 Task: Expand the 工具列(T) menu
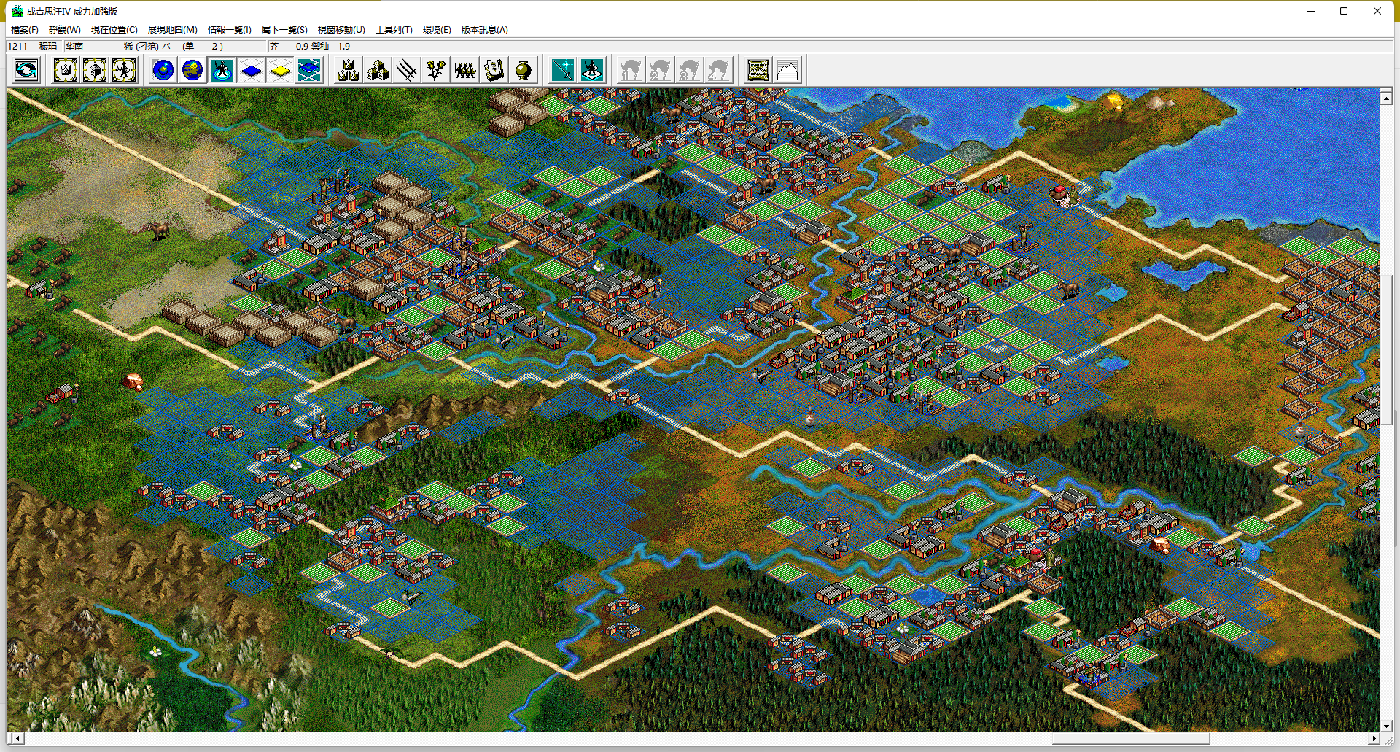pyautogui.click(x=394, y=30)
